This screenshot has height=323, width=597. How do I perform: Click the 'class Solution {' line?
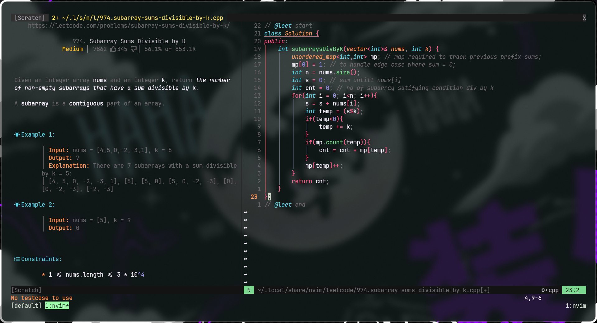click(292, 34)
